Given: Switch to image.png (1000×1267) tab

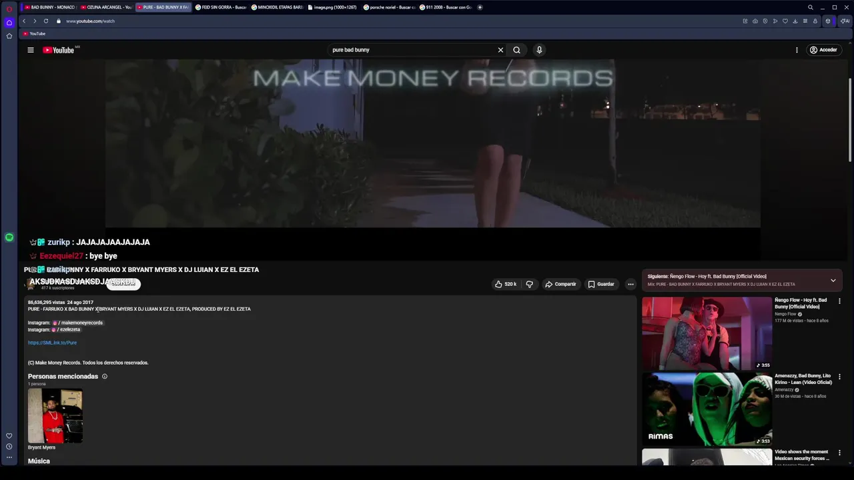Looking at the screenshot, I should coord(333,7).
